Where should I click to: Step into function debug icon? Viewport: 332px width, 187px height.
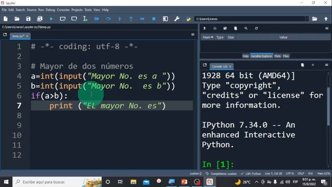pyautogui.click(x=120, y=19)
